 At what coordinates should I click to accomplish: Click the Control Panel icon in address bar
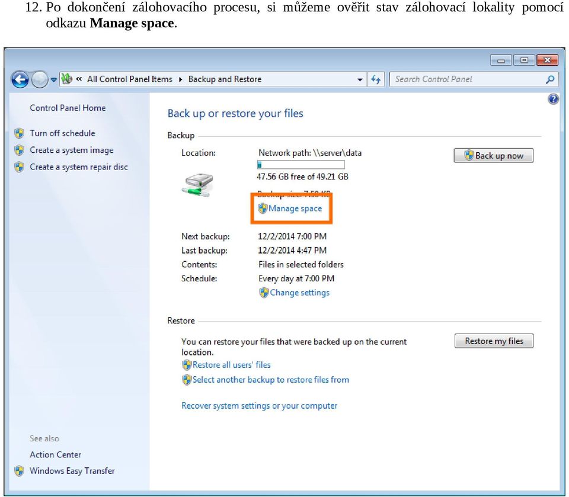coord(66,79)
